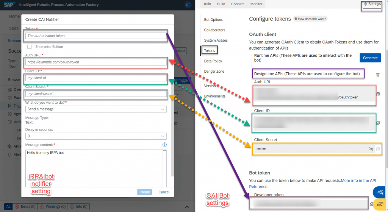The image size is (388, 212).
Task: Select Versions in settings menu
Action: tap(211, 86)
